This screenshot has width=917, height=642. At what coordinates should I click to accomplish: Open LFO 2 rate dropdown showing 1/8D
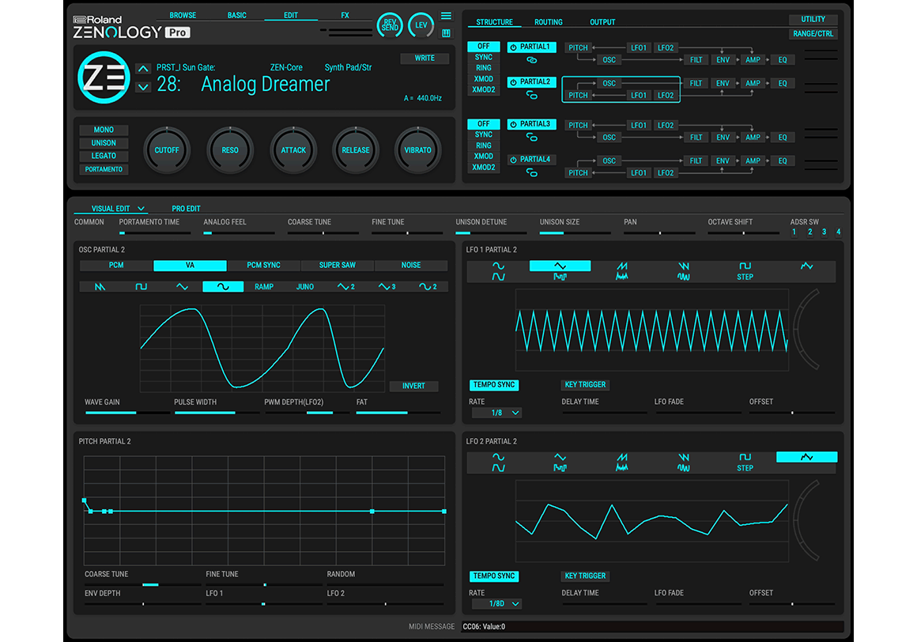pos(496,604)
